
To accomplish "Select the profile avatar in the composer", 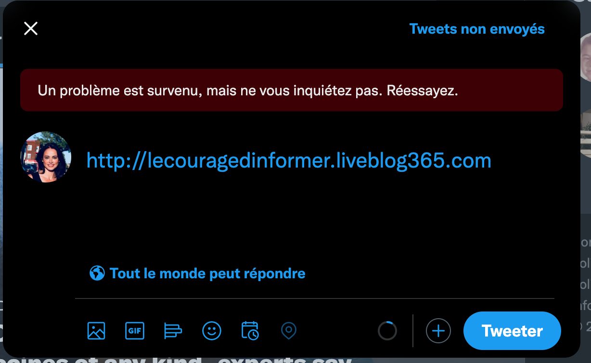I will click(46, 157).
